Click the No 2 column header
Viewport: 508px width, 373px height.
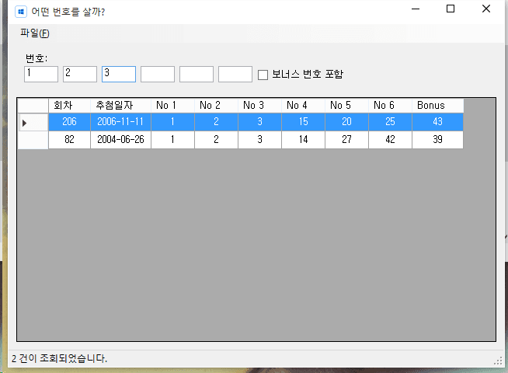pyautogui.click(x=216, y=106)
